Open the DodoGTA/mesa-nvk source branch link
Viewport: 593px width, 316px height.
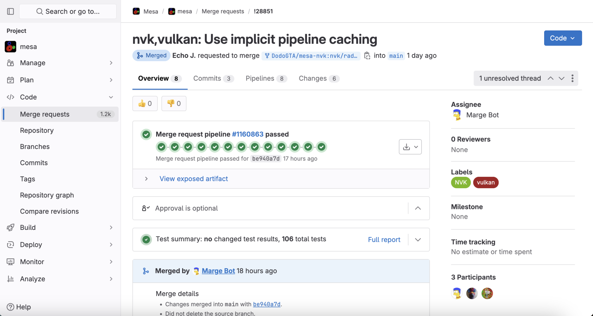[311, 56]
